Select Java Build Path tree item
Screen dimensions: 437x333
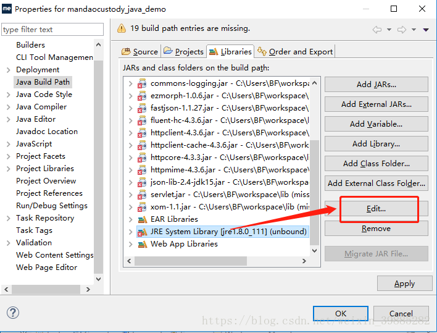[43, 82]
